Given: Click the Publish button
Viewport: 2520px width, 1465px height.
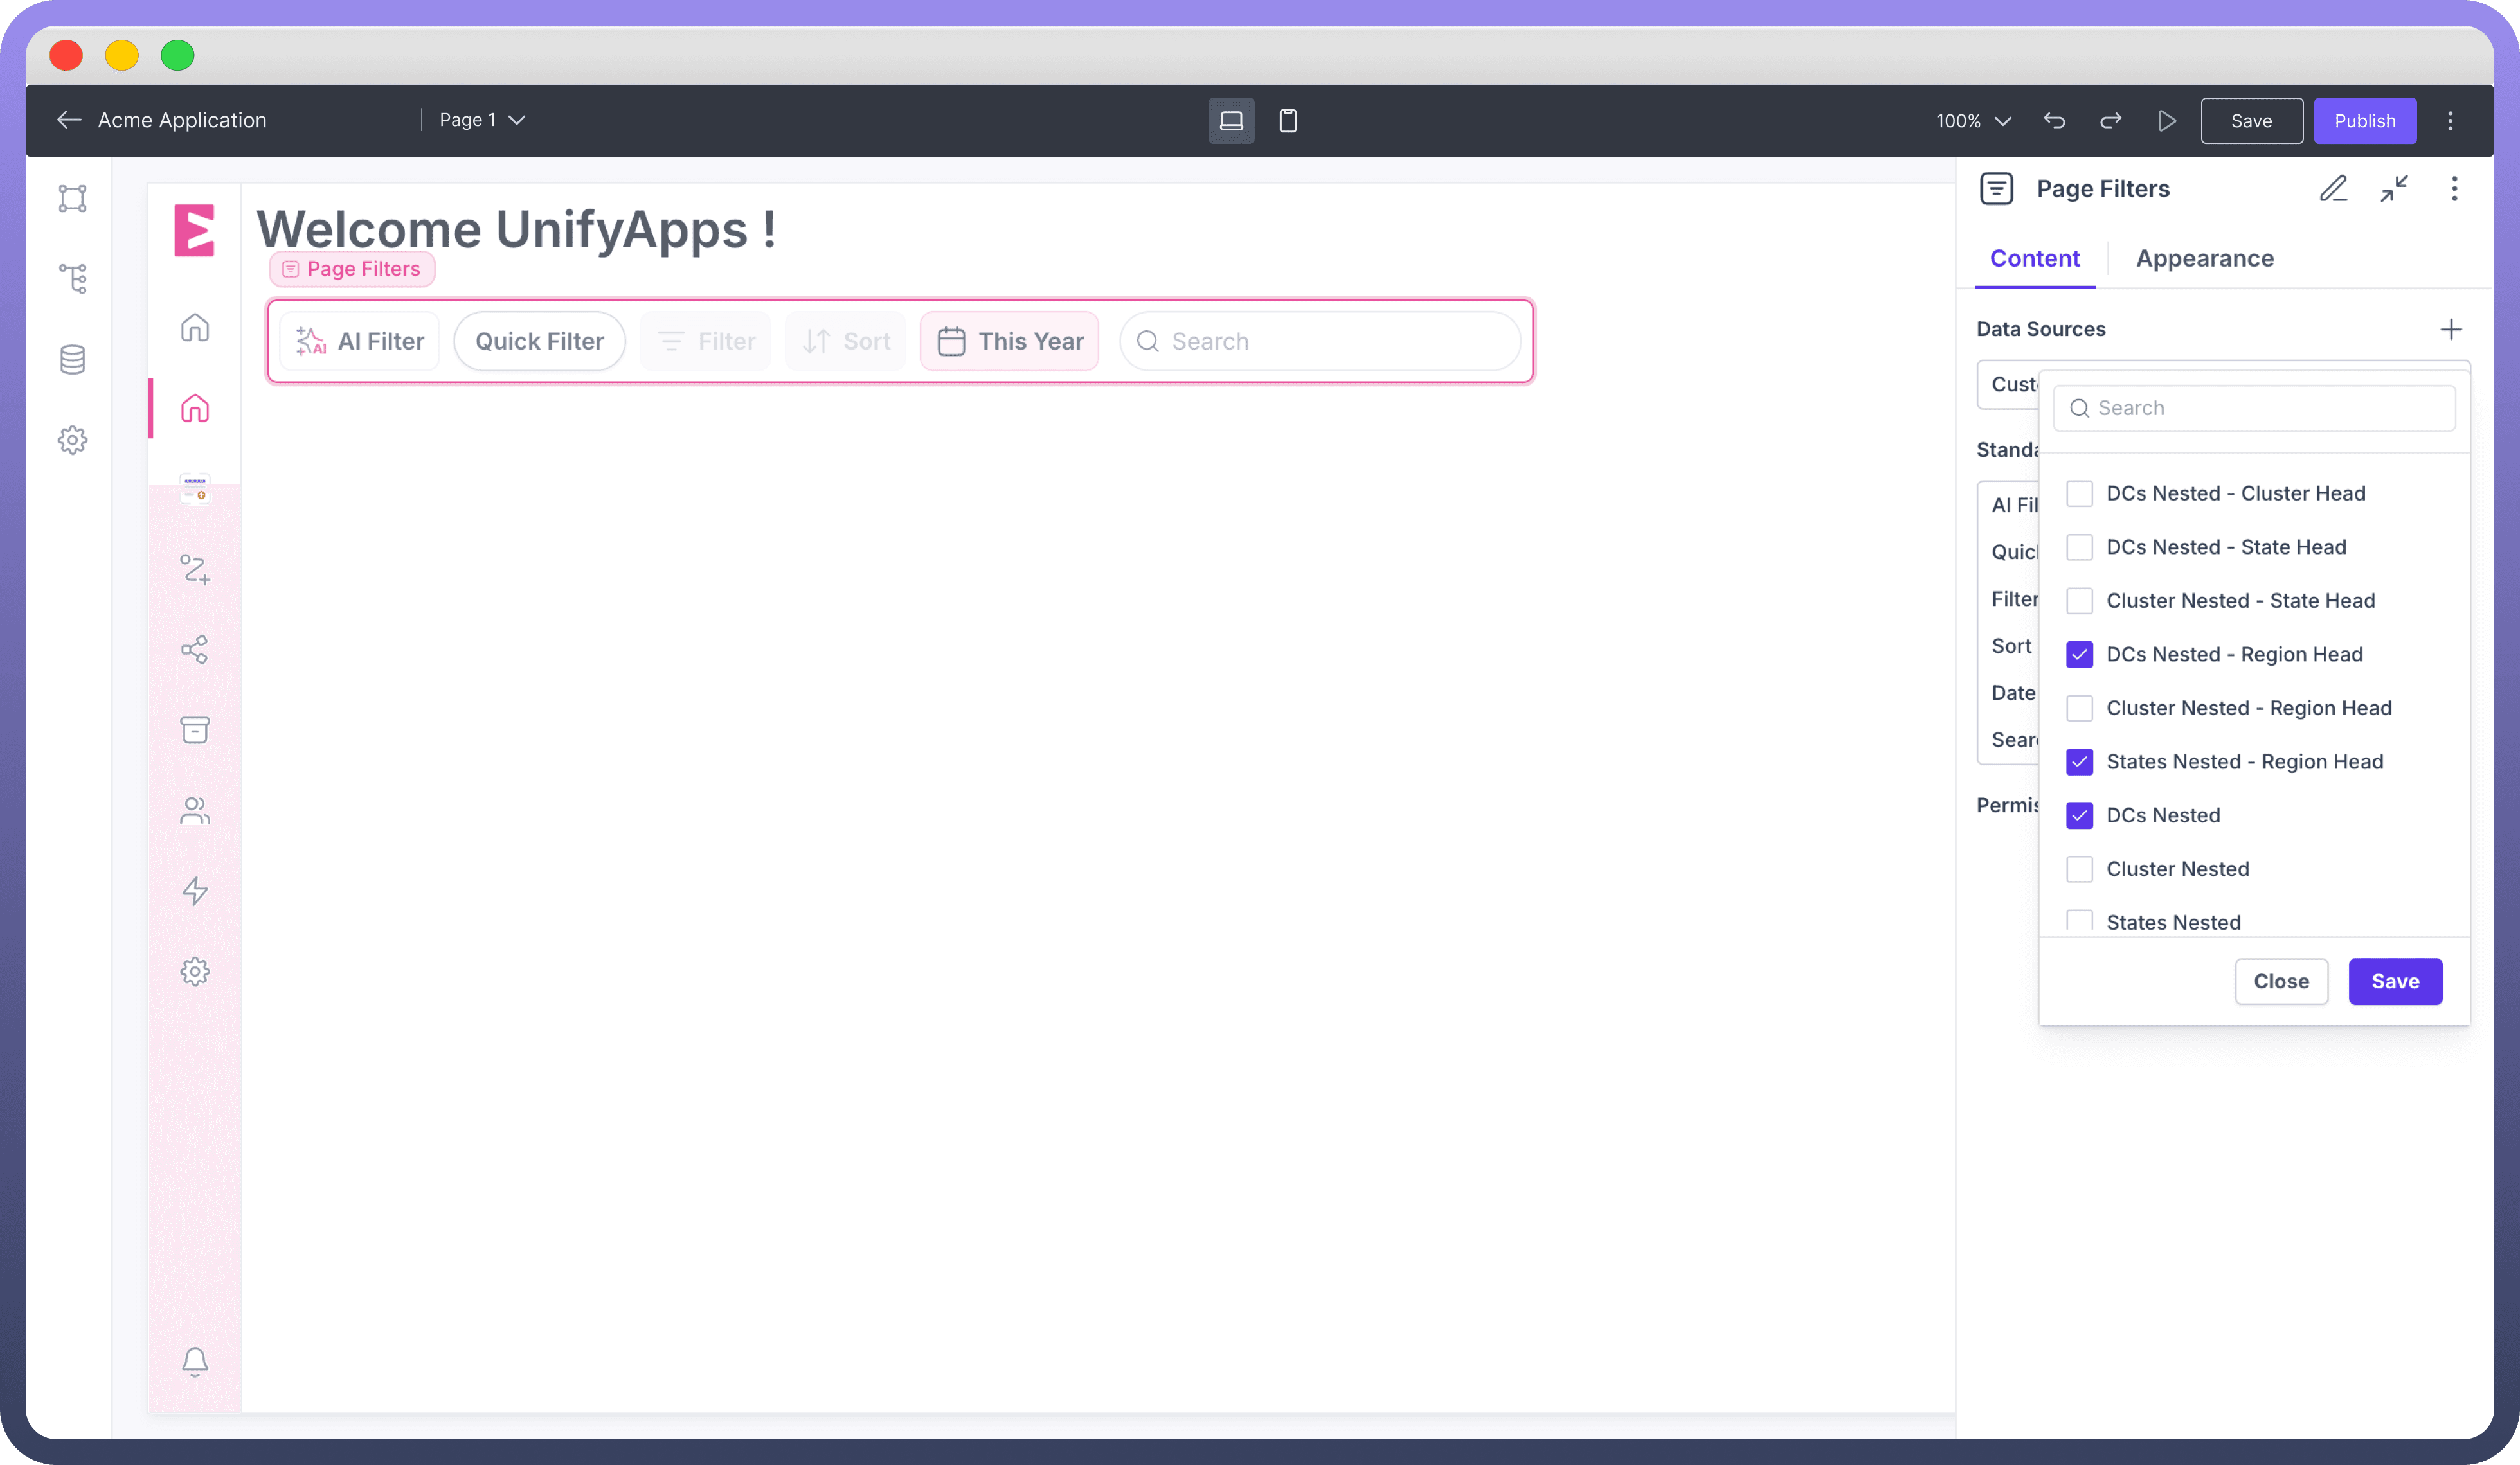Looking at the screenshot, I should (2364, 121).
